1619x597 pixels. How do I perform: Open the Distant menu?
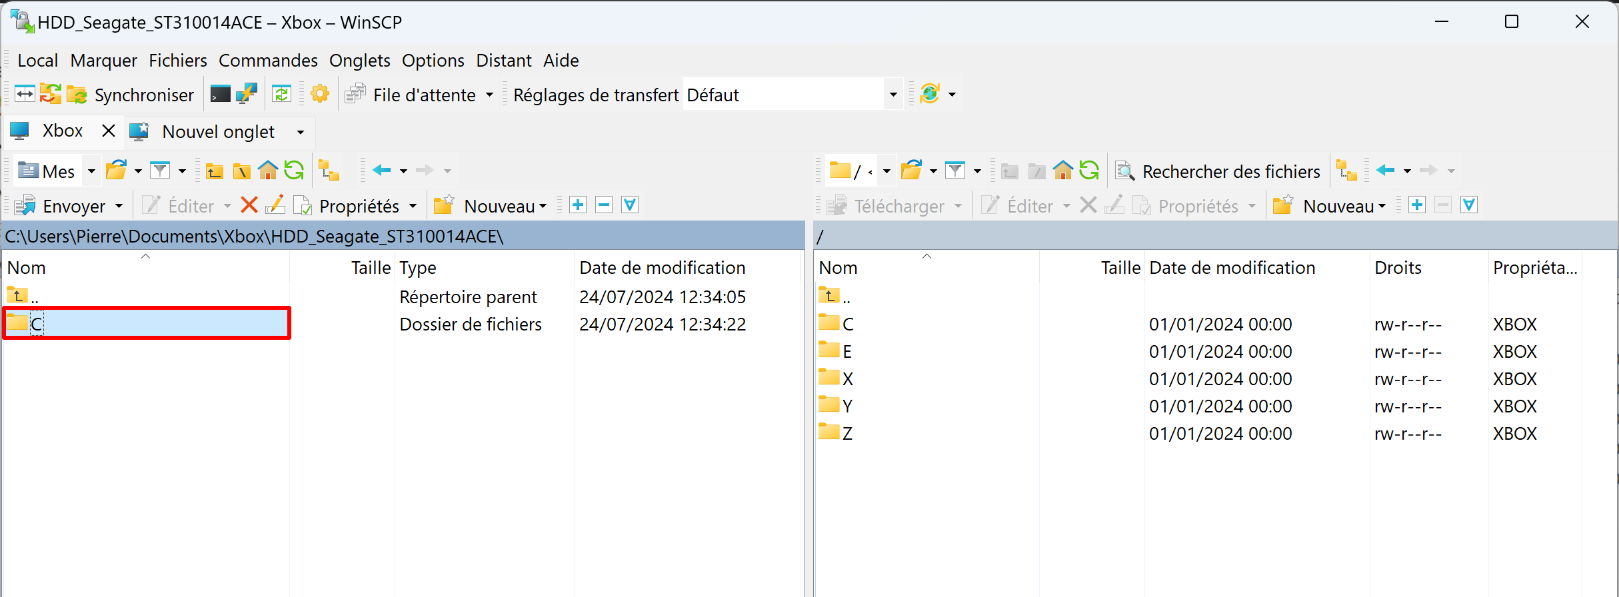pyautogui.click(x=504, y=61)
